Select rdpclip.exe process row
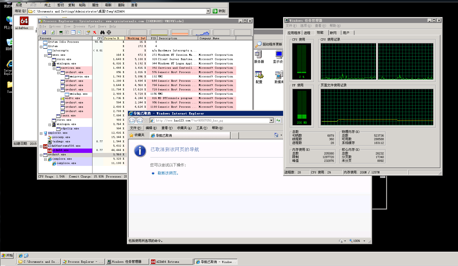458x266 pixels. click(x=82, y=129)
